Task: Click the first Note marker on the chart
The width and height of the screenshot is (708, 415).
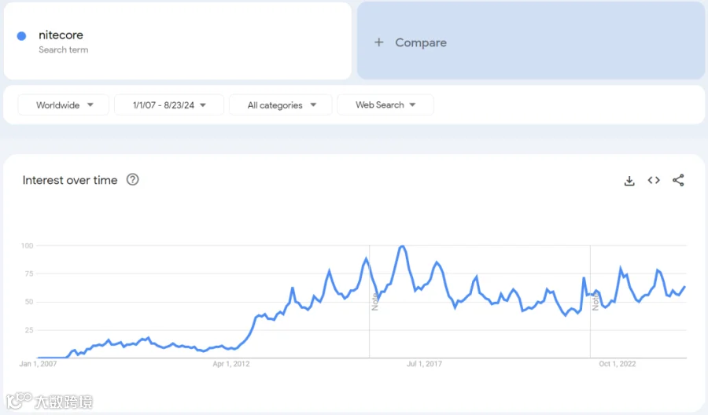Action: [x=374, y=302]
